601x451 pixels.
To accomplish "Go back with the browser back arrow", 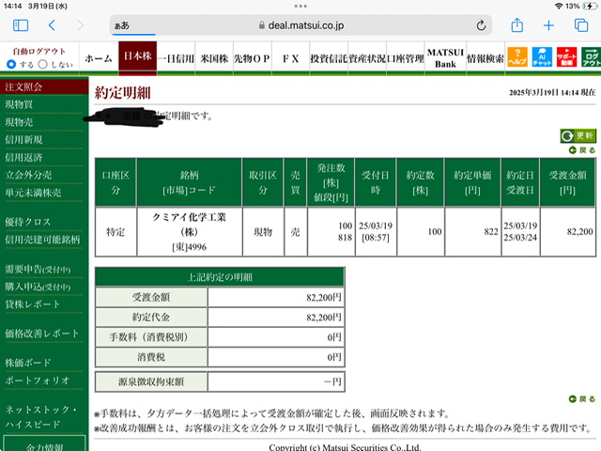I will (x=53, y=25).
